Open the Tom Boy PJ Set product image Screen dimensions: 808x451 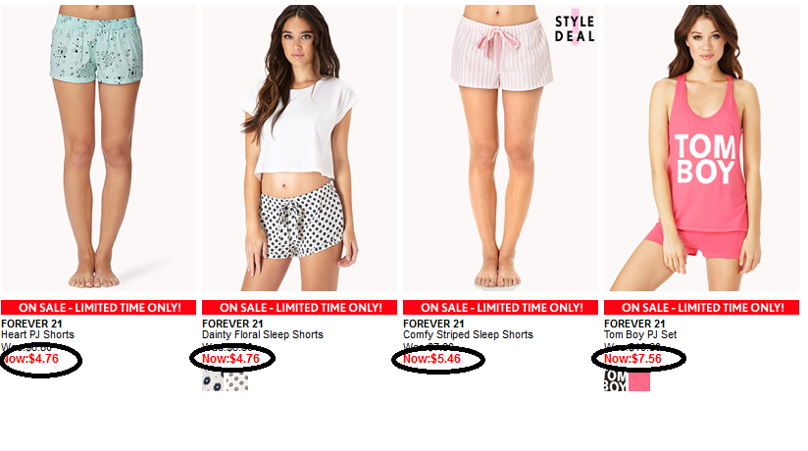pyautogui.click(x=701, y=148)
